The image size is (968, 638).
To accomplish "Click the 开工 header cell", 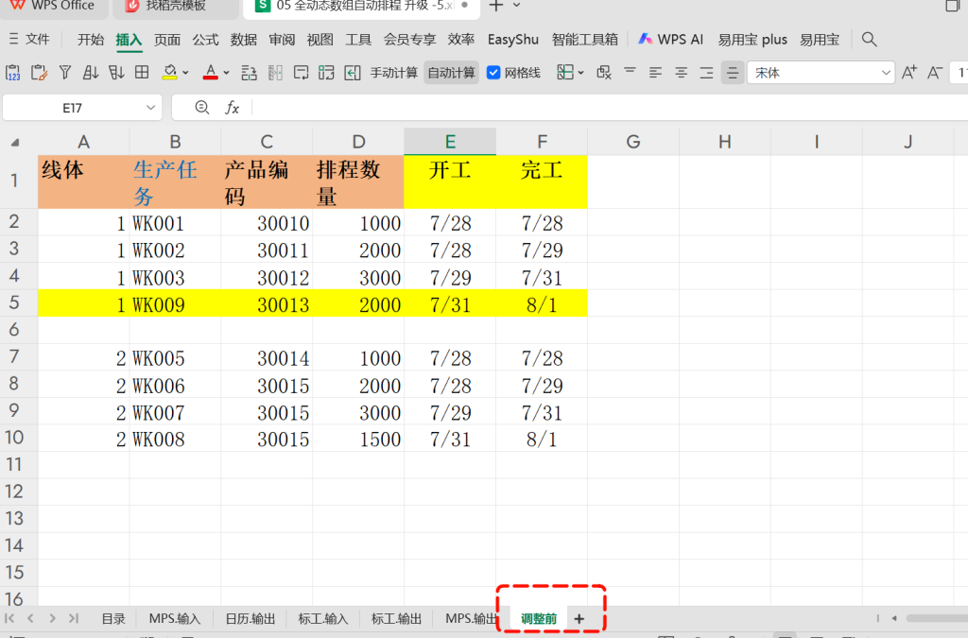I will coord(450,182).
